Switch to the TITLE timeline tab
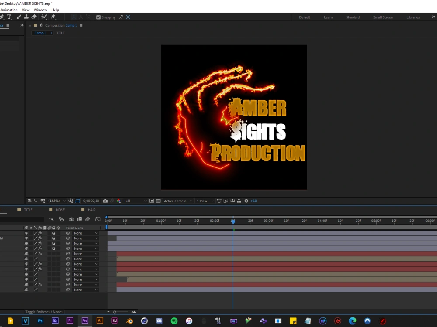Screen dimensions: 437x327 [x=28, y=210]
